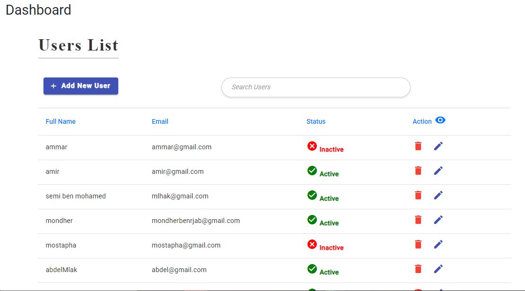Click the Dashboard heading
The height and width of the screenshot is (291, 525).
38,10
